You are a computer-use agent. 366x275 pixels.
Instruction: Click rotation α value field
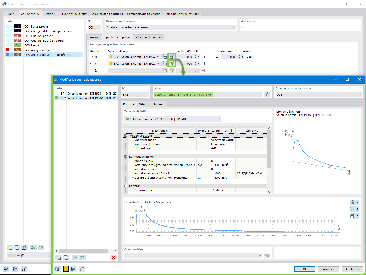pos(229,57)
